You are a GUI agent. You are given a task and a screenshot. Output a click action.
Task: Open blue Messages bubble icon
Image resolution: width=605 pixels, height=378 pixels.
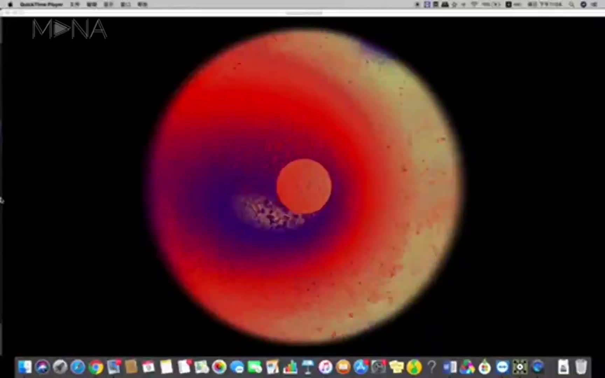[x=237, y=367]
